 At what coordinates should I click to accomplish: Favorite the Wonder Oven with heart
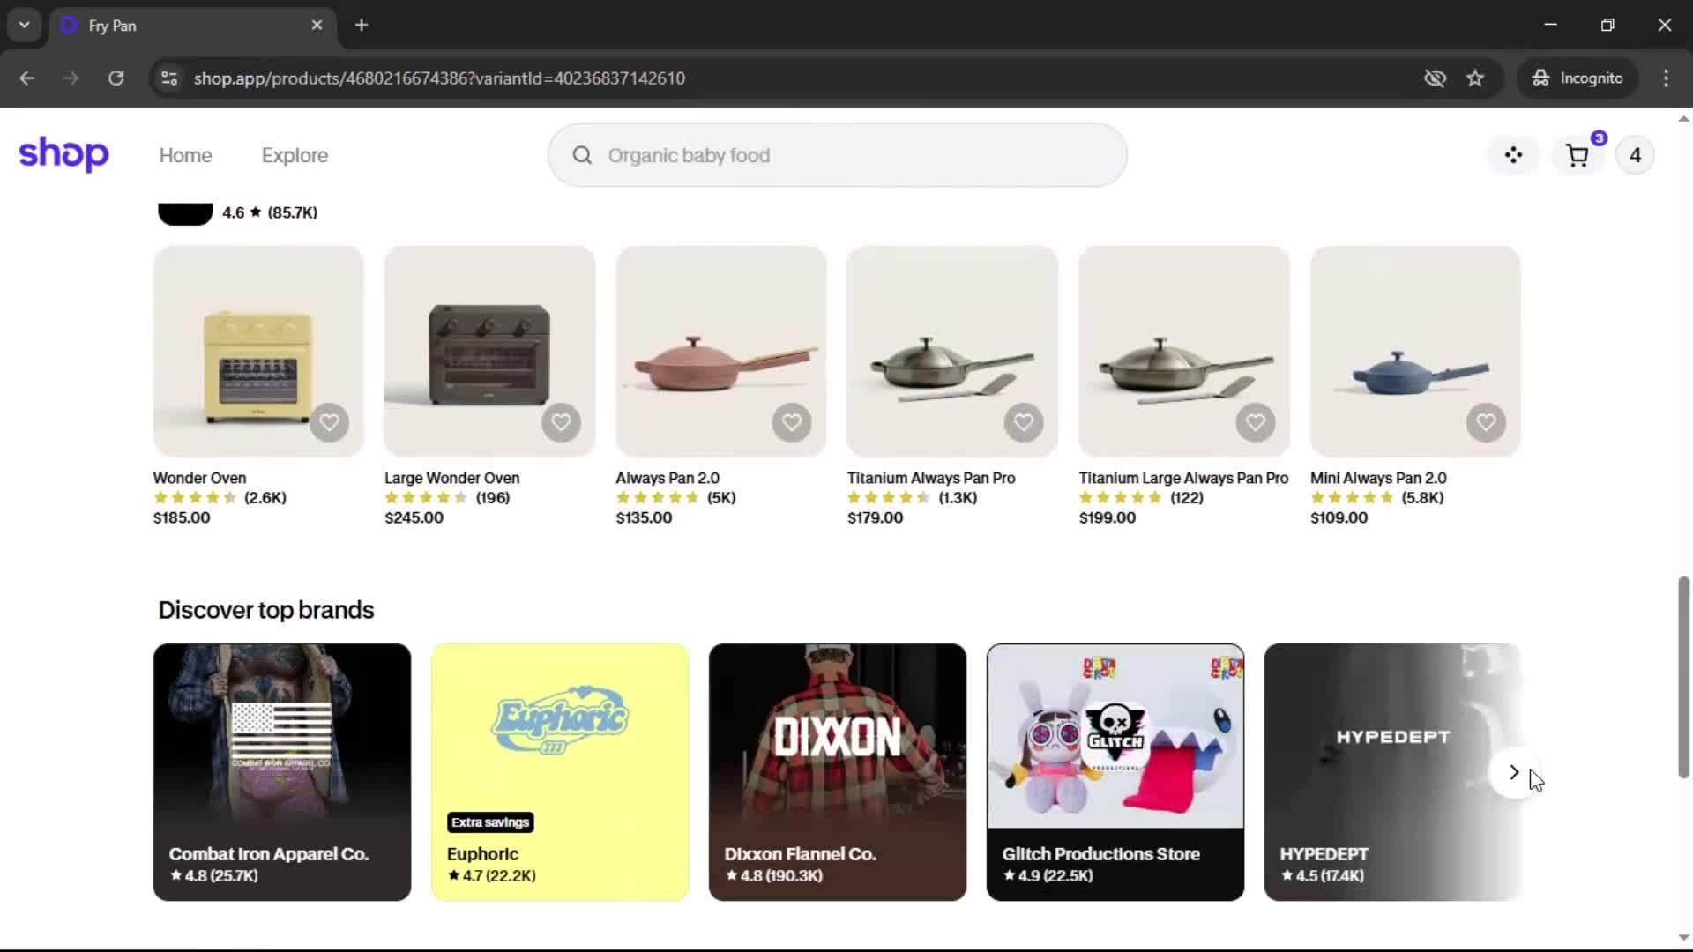[329, 422]
